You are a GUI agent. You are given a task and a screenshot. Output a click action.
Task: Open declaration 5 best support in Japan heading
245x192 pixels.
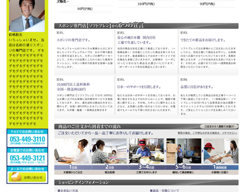point(139,87)
